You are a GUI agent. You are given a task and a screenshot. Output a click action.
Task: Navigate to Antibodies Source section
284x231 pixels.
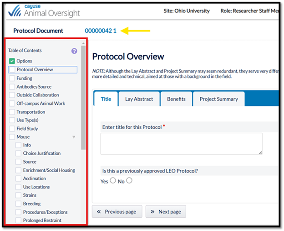point(34,87)
